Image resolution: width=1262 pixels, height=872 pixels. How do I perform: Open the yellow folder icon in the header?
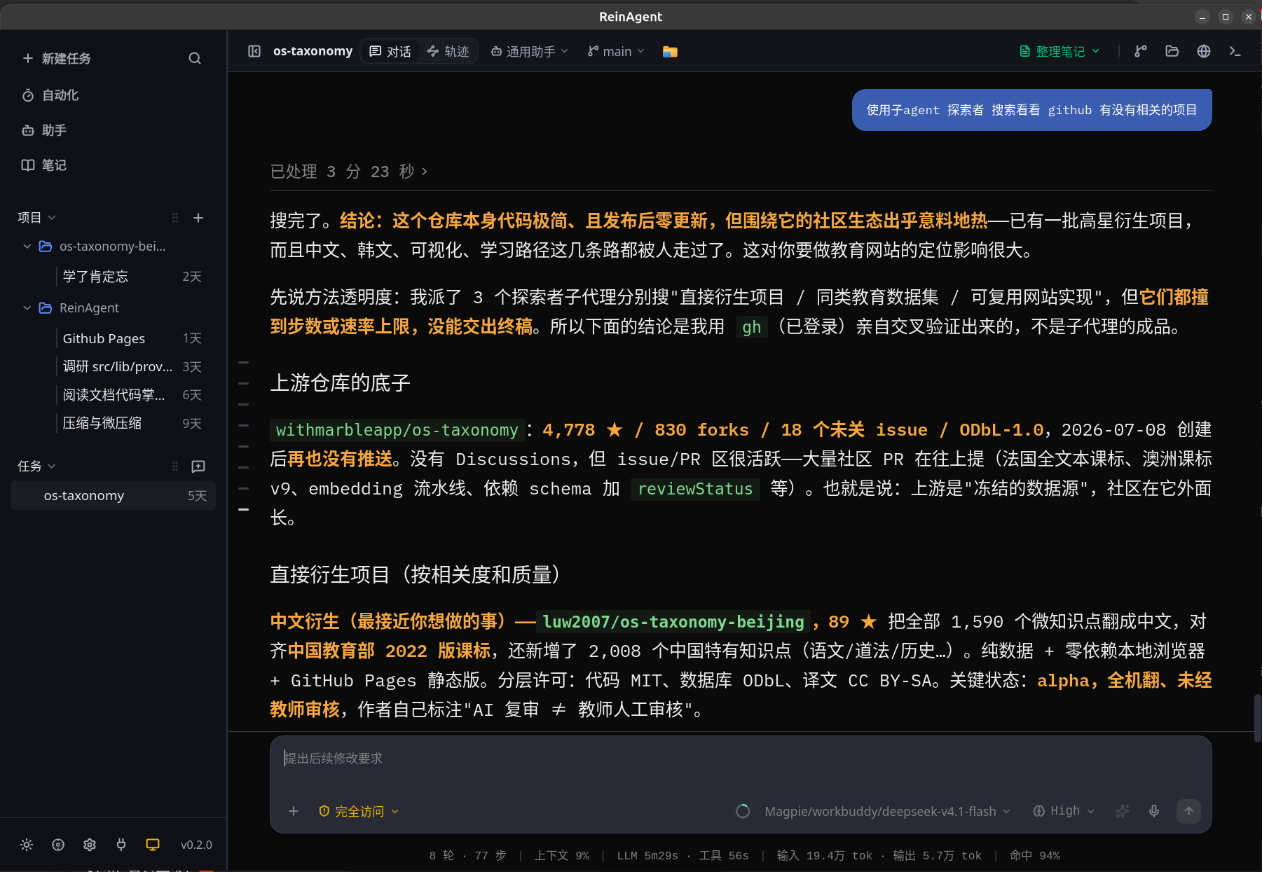(670, 51)
